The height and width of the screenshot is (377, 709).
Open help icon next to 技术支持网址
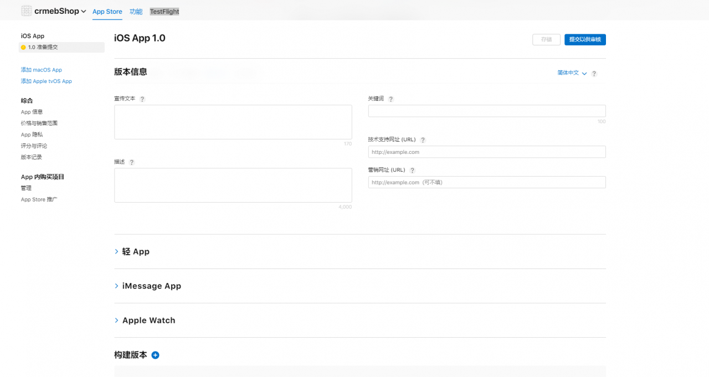pos(423,140)
